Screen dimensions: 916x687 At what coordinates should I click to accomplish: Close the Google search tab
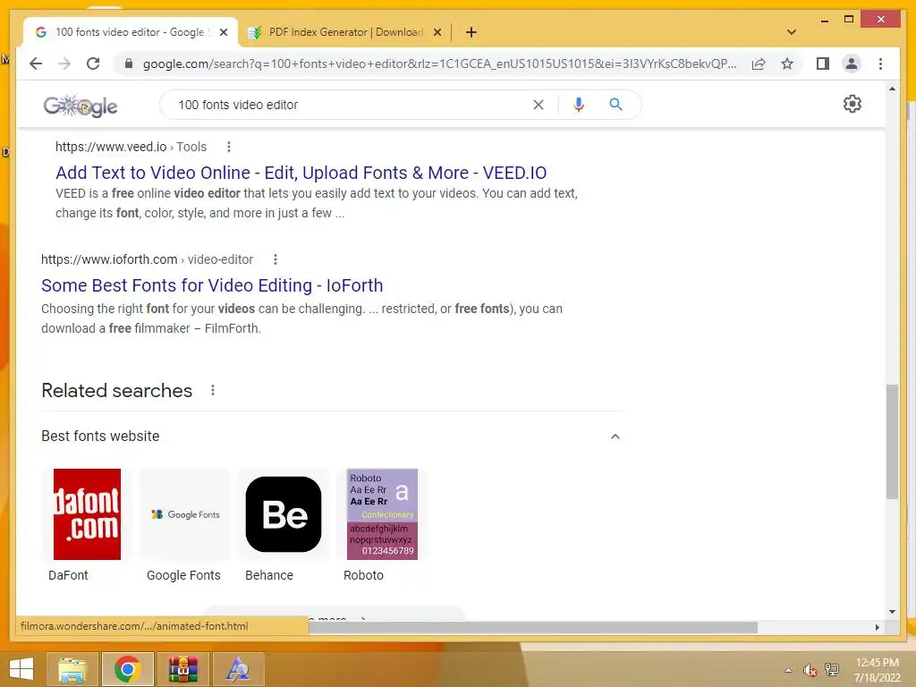point(223,32)
